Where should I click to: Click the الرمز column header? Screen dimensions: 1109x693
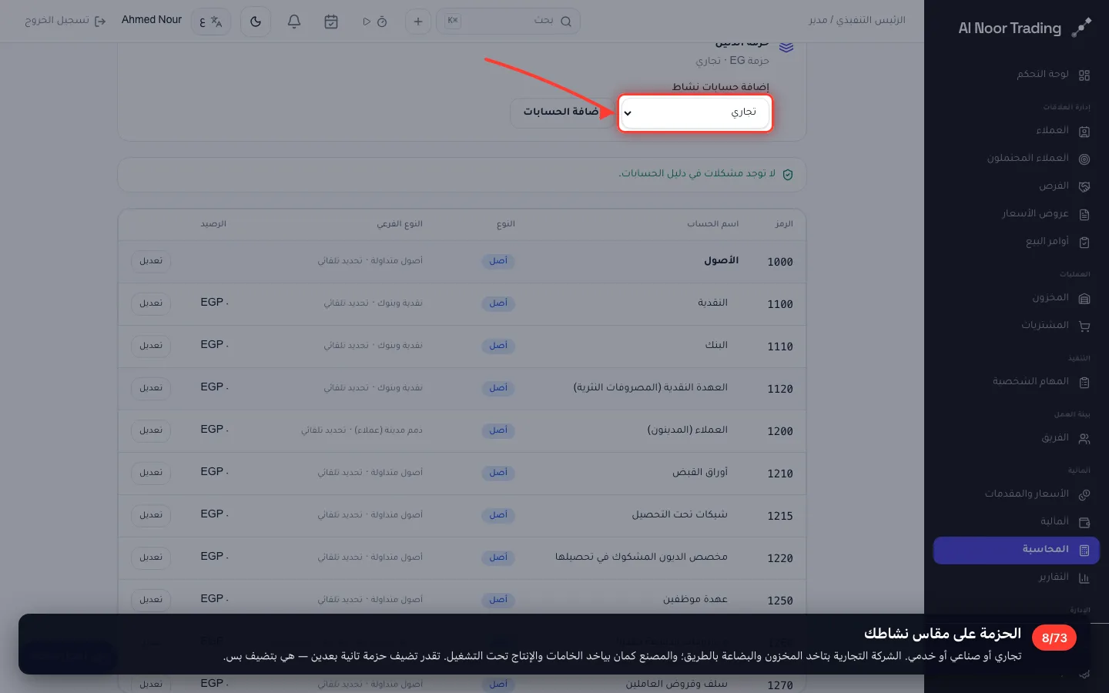(x=784, y=224)
